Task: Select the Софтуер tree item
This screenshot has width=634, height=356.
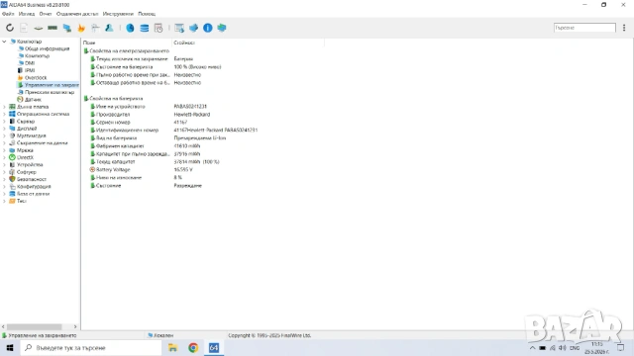Action: pyautogui.click(x=27, y=172)
